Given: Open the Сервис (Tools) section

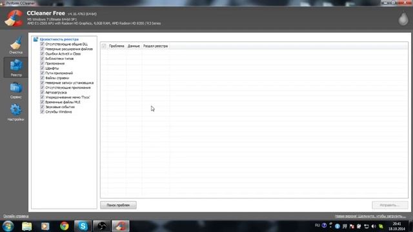Looking at the screenshot, I should (15, 90).
